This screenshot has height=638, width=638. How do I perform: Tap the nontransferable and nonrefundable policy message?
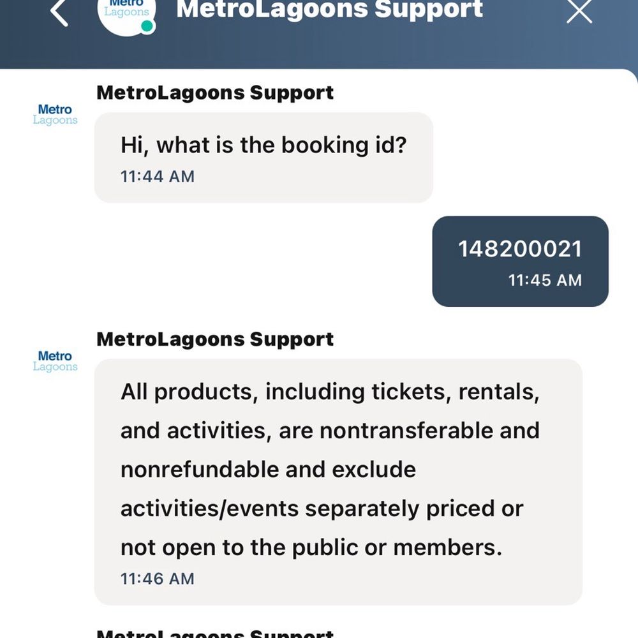(x=338, y=482)
